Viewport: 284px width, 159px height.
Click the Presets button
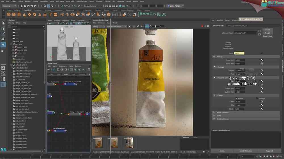pyautogui.click(x=268, y=33)
